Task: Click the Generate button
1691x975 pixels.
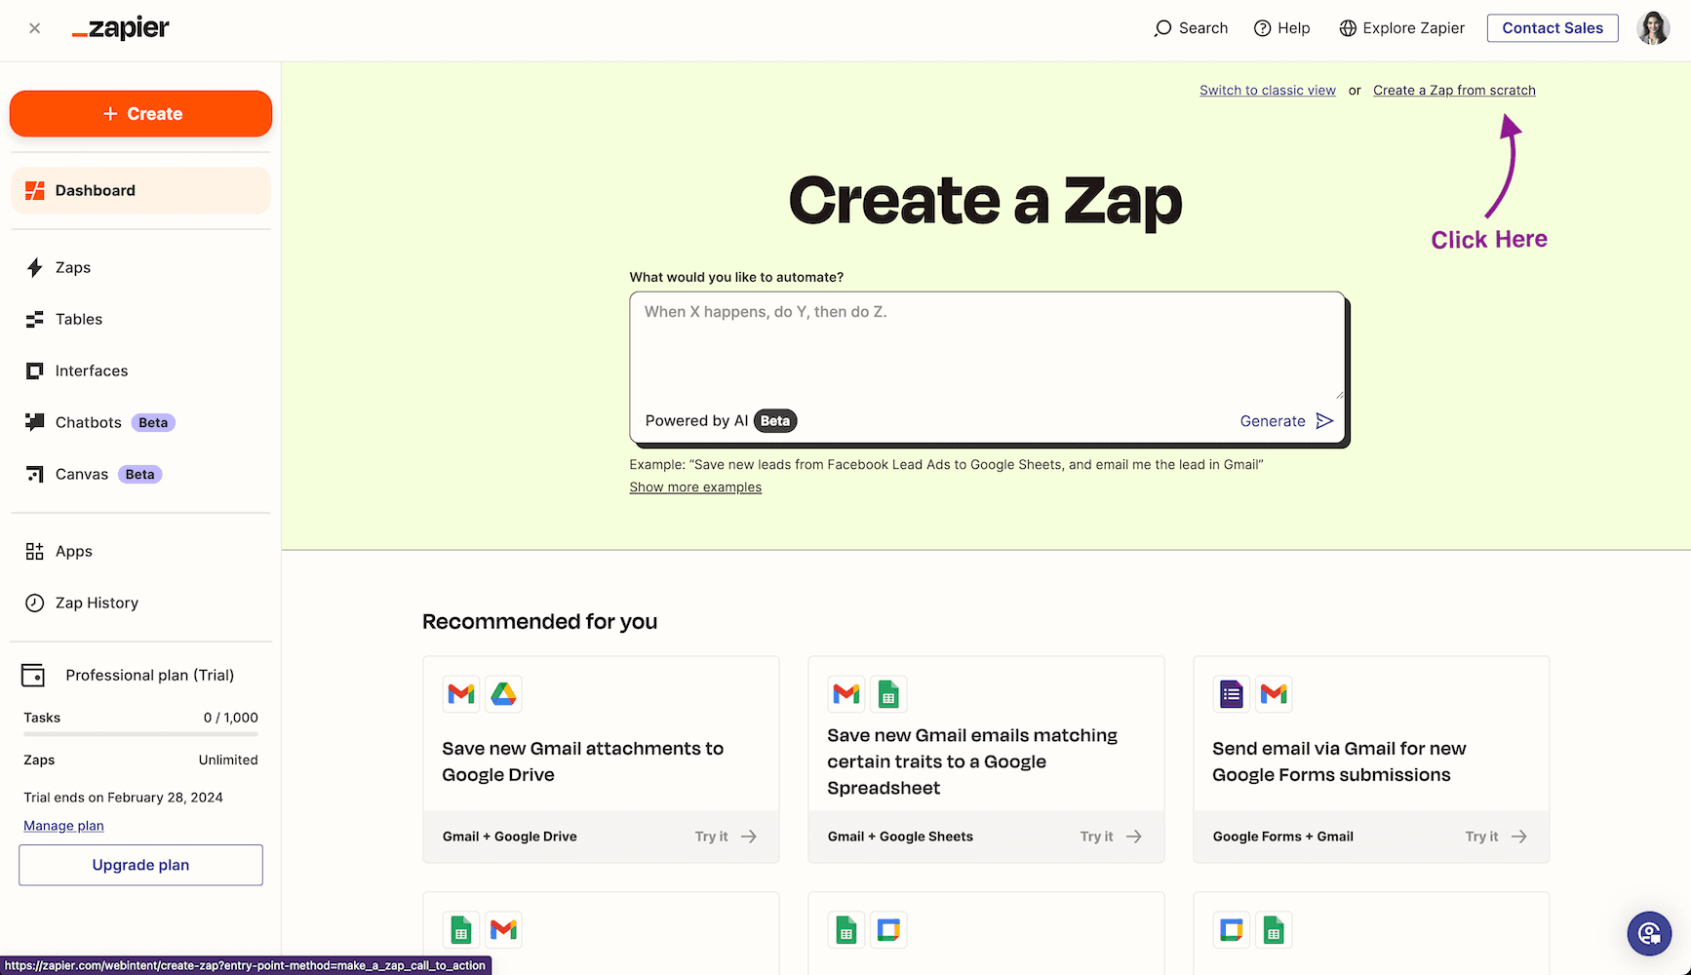Action: (x=1286, y=421)
